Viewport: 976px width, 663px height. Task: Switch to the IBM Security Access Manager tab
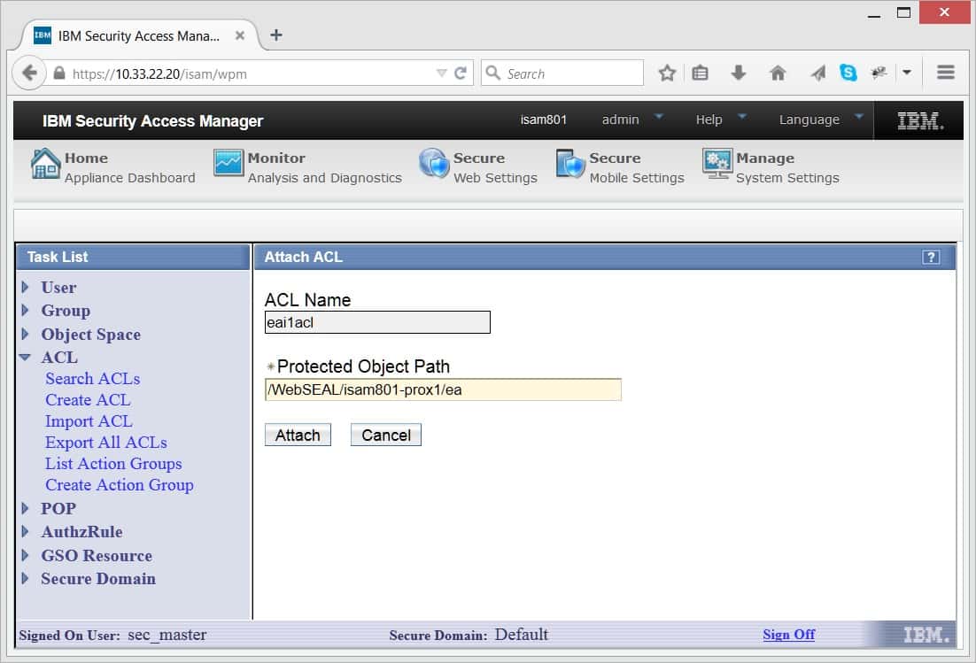click(x=133, y=36)
